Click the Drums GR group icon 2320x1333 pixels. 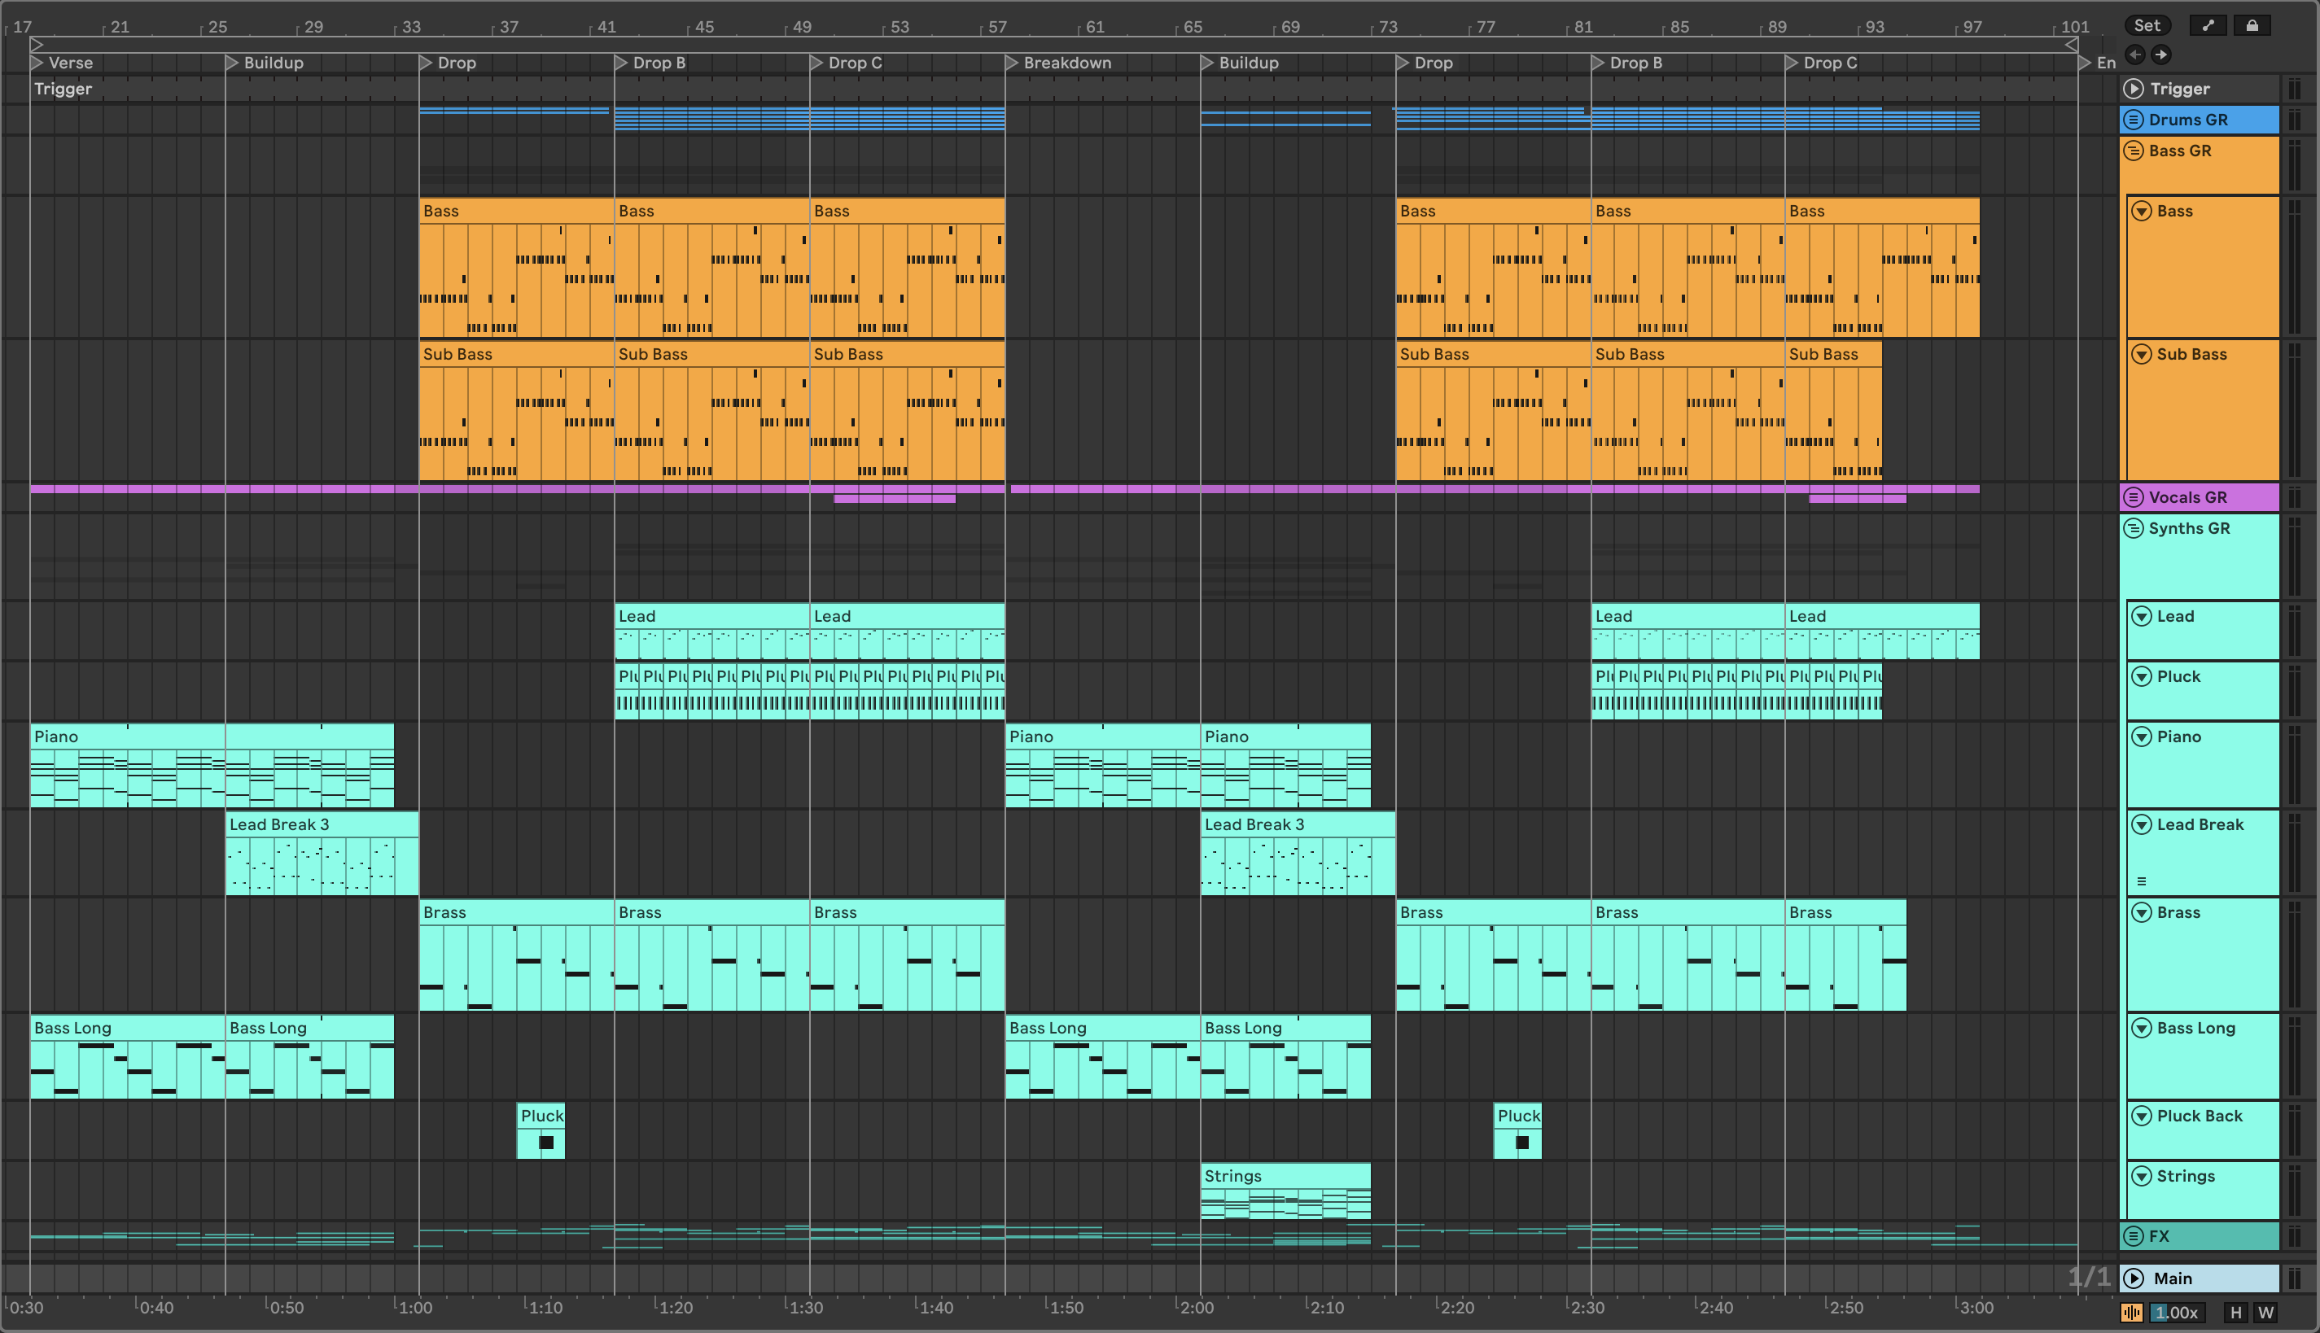point(2134,120)
